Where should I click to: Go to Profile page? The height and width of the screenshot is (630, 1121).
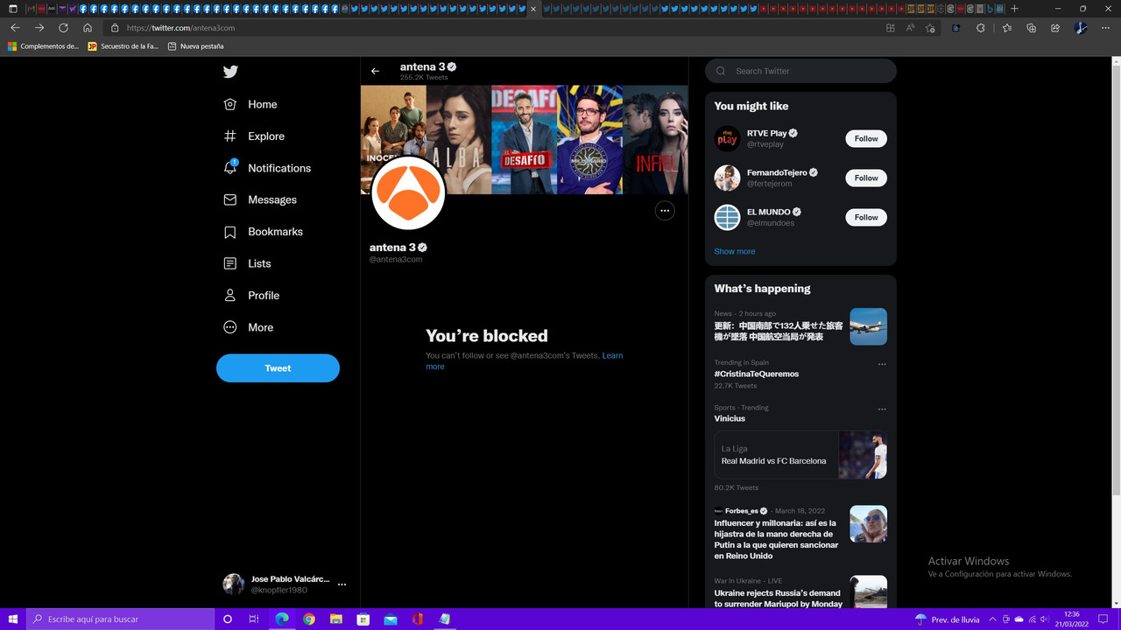pos(251,296)
